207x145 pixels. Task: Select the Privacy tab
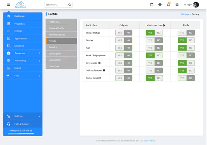pos(61,41)
